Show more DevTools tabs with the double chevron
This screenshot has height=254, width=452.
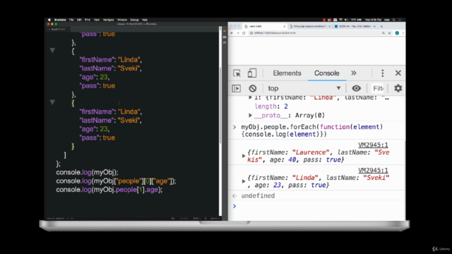click(x=354, y=73)
